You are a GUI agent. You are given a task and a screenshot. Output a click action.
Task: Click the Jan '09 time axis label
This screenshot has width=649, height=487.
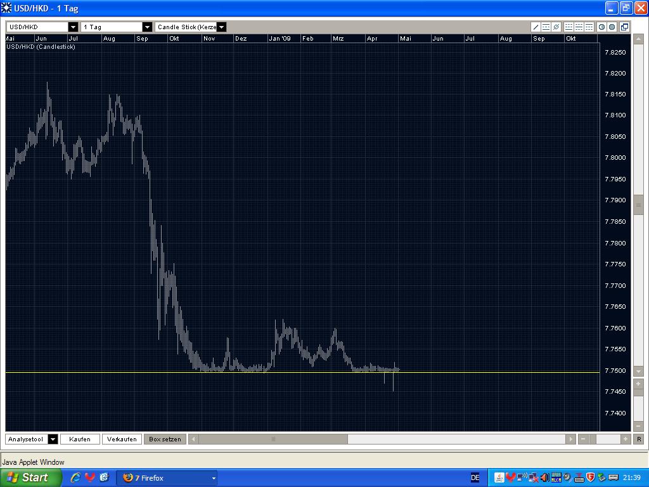click(280, 39)
